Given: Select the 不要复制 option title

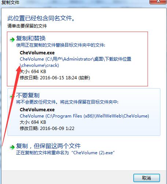Looking at the screenshot, I should pyautogui.click(x=28, y=95).
